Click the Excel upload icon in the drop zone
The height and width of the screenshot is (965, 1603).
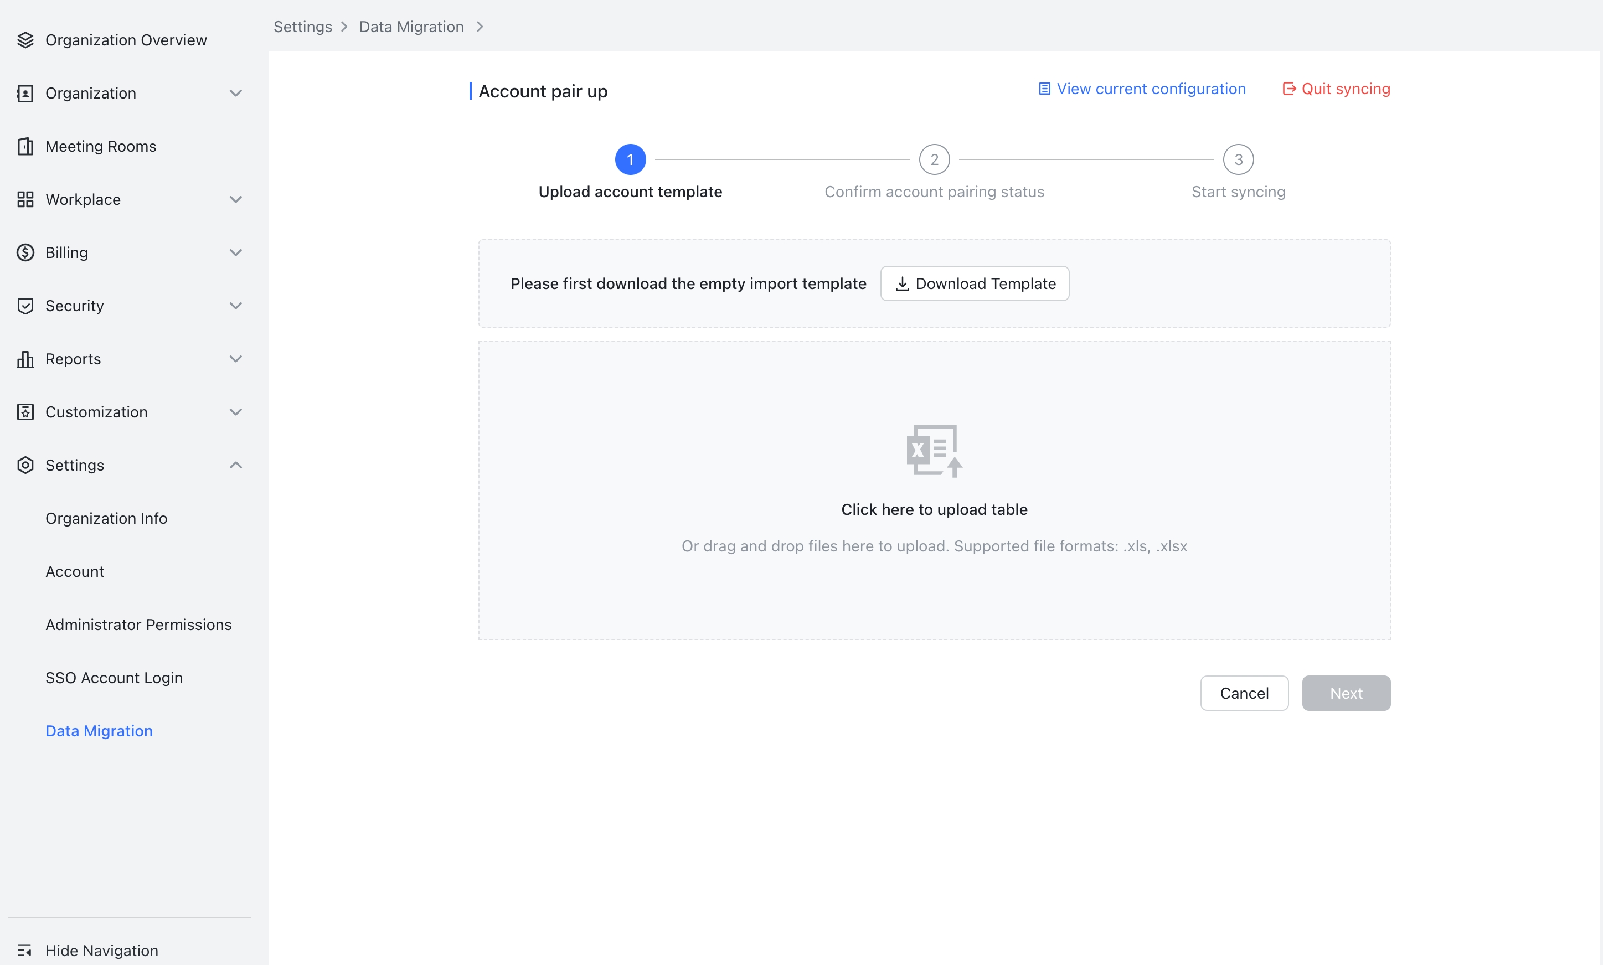(934, 450)
